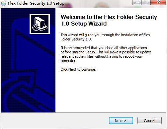Click the word computer in the recommendation paragraph
The width and height of the screenshot is (167, 129).
pos(68,61)
